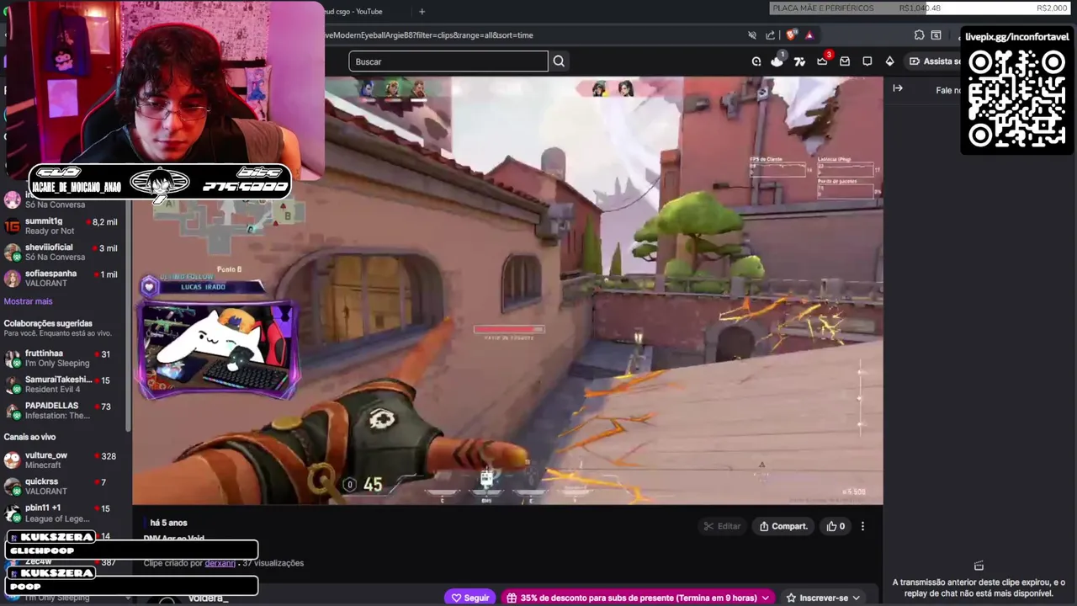
Task: Click the search magnifier button
Action: pyautogui.click(x=559, y=61)
